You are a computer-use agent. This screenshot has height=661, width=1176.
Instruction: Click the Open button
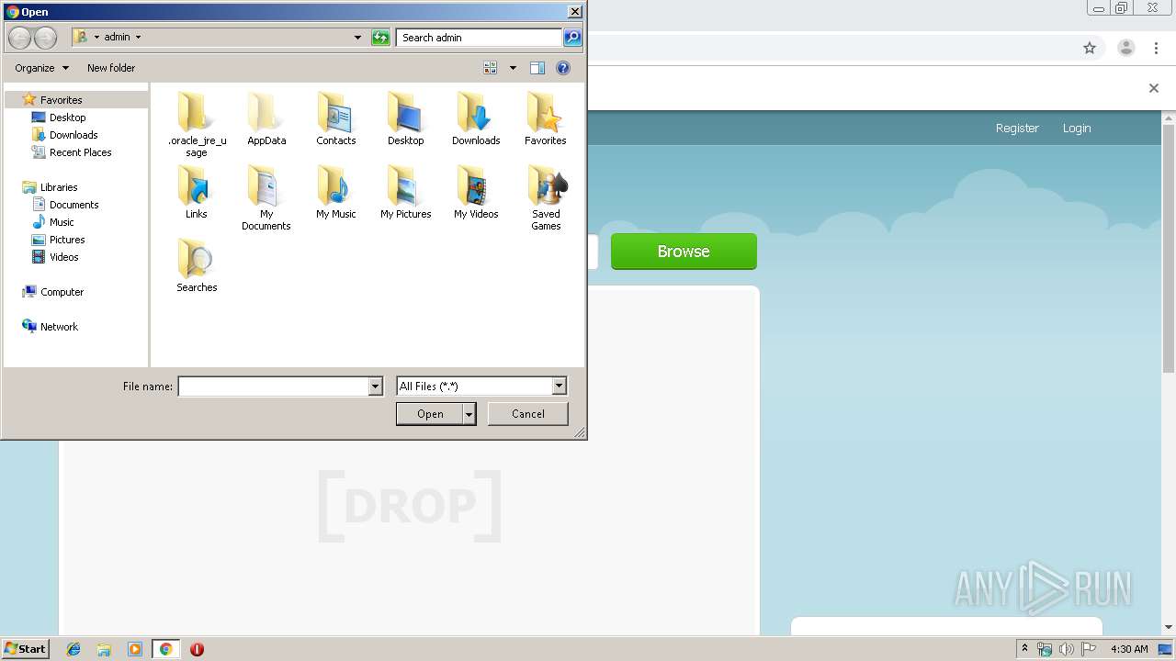coord(430,414)
